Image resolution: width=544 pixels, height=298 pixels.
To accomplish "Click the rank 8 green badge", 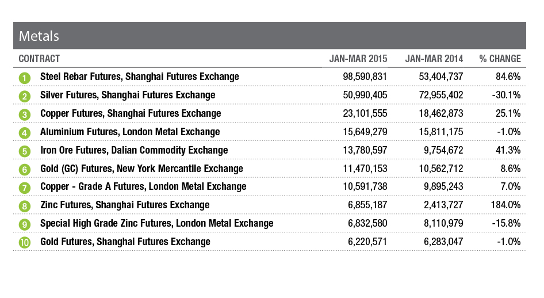I will click(x=24, y=206).
